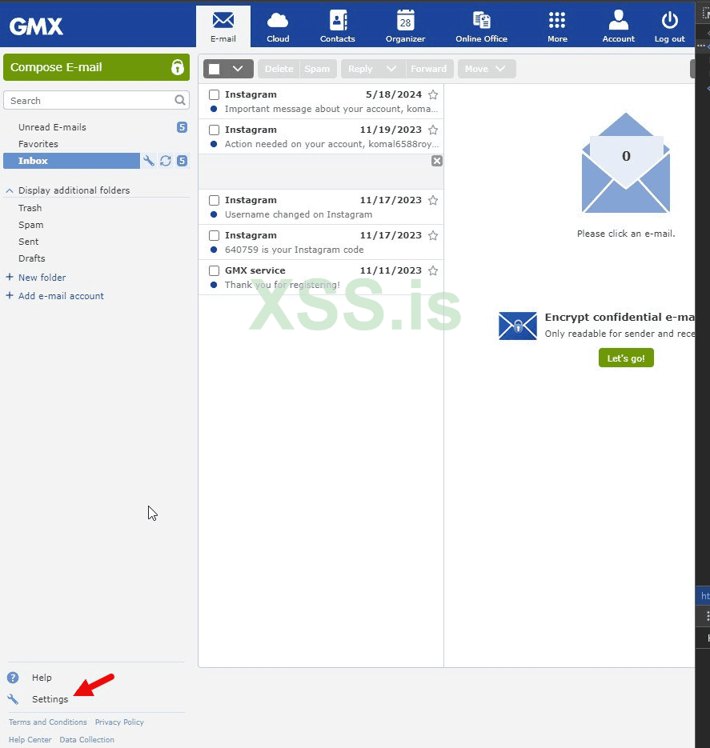Click the Compose E-mail button
The height and width of the screenshot is (748, 710).
point(96,67)
